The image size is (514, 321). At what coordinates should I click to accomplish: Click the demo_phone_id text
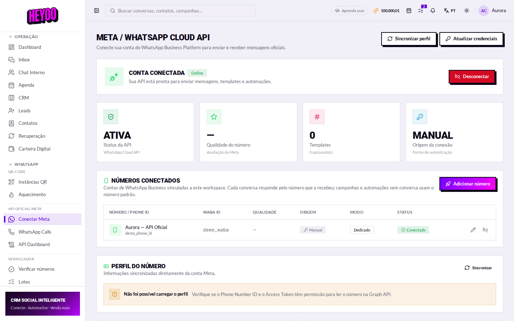138,233
